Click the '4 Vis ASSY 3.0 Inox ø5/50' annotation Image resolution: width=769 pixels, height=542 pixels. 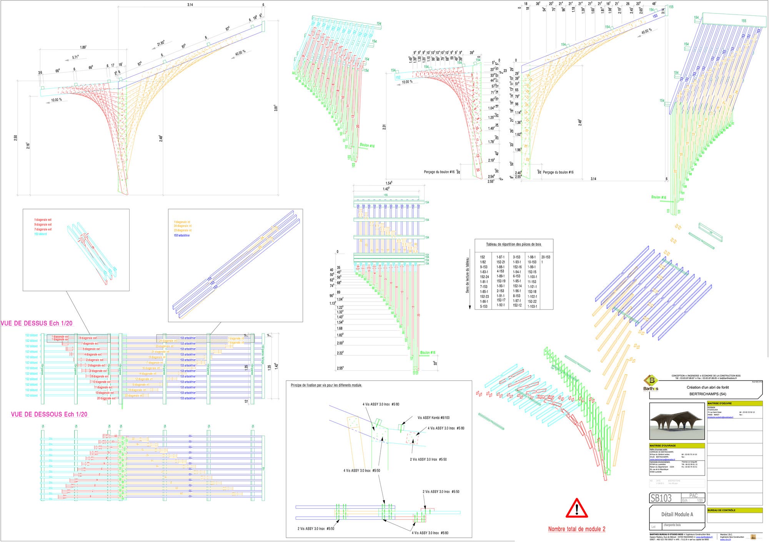pos(361,470)
